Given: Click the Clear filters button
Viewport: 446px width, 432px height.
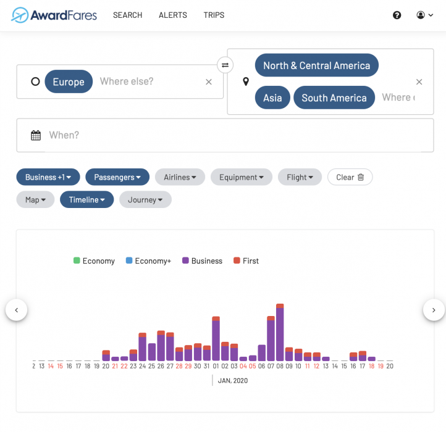Looking at the screenshot, I should (350, 177).
